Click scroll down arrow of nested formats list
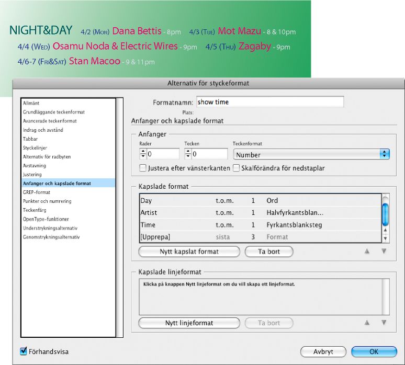Screen dimensions: 405x365 [x=385, y=238]
